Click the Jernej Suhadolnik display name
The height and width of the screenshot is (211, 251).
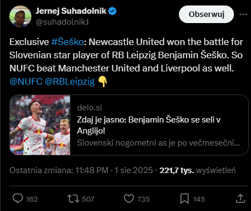point(71,11)
